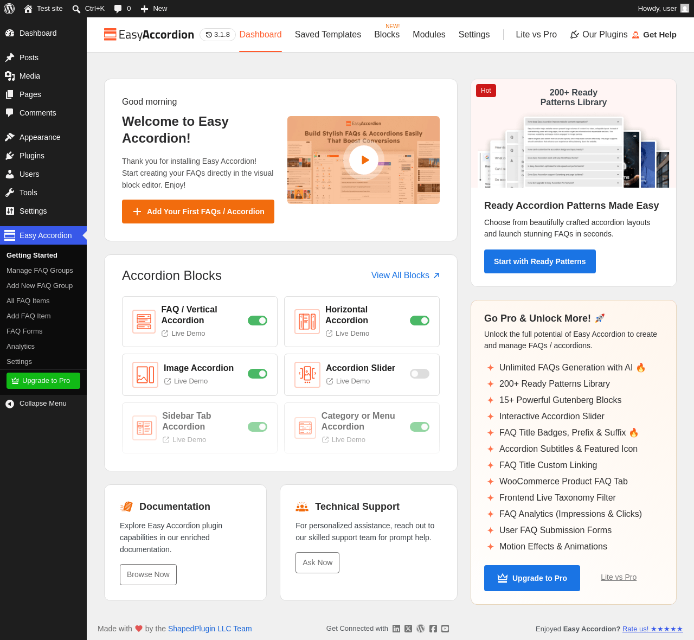Click the New content button in admin bar
The width and height of the screenshot is (694, 640).
tap(154, 9)
